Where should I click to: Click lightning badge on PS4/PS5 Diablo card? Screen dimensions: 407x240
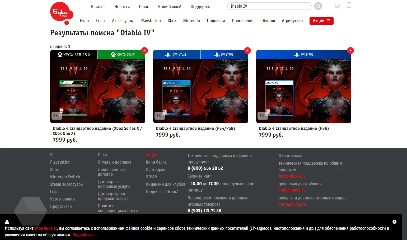point(247,51)
